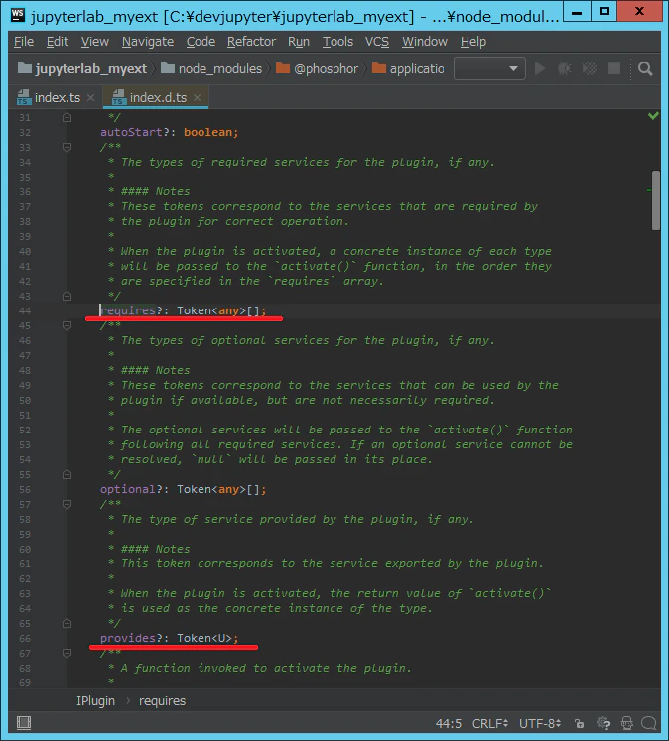Close the index.d.ts tab
This screenshot has height=741, width=669.
tap(198, 98)
